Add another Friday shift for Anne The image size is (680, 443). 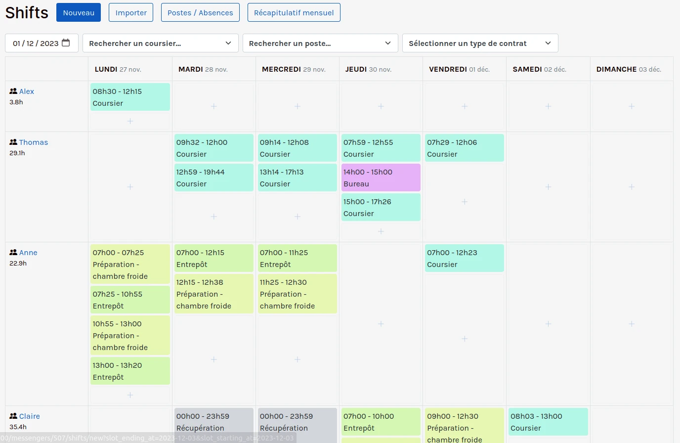coord(465,339)
